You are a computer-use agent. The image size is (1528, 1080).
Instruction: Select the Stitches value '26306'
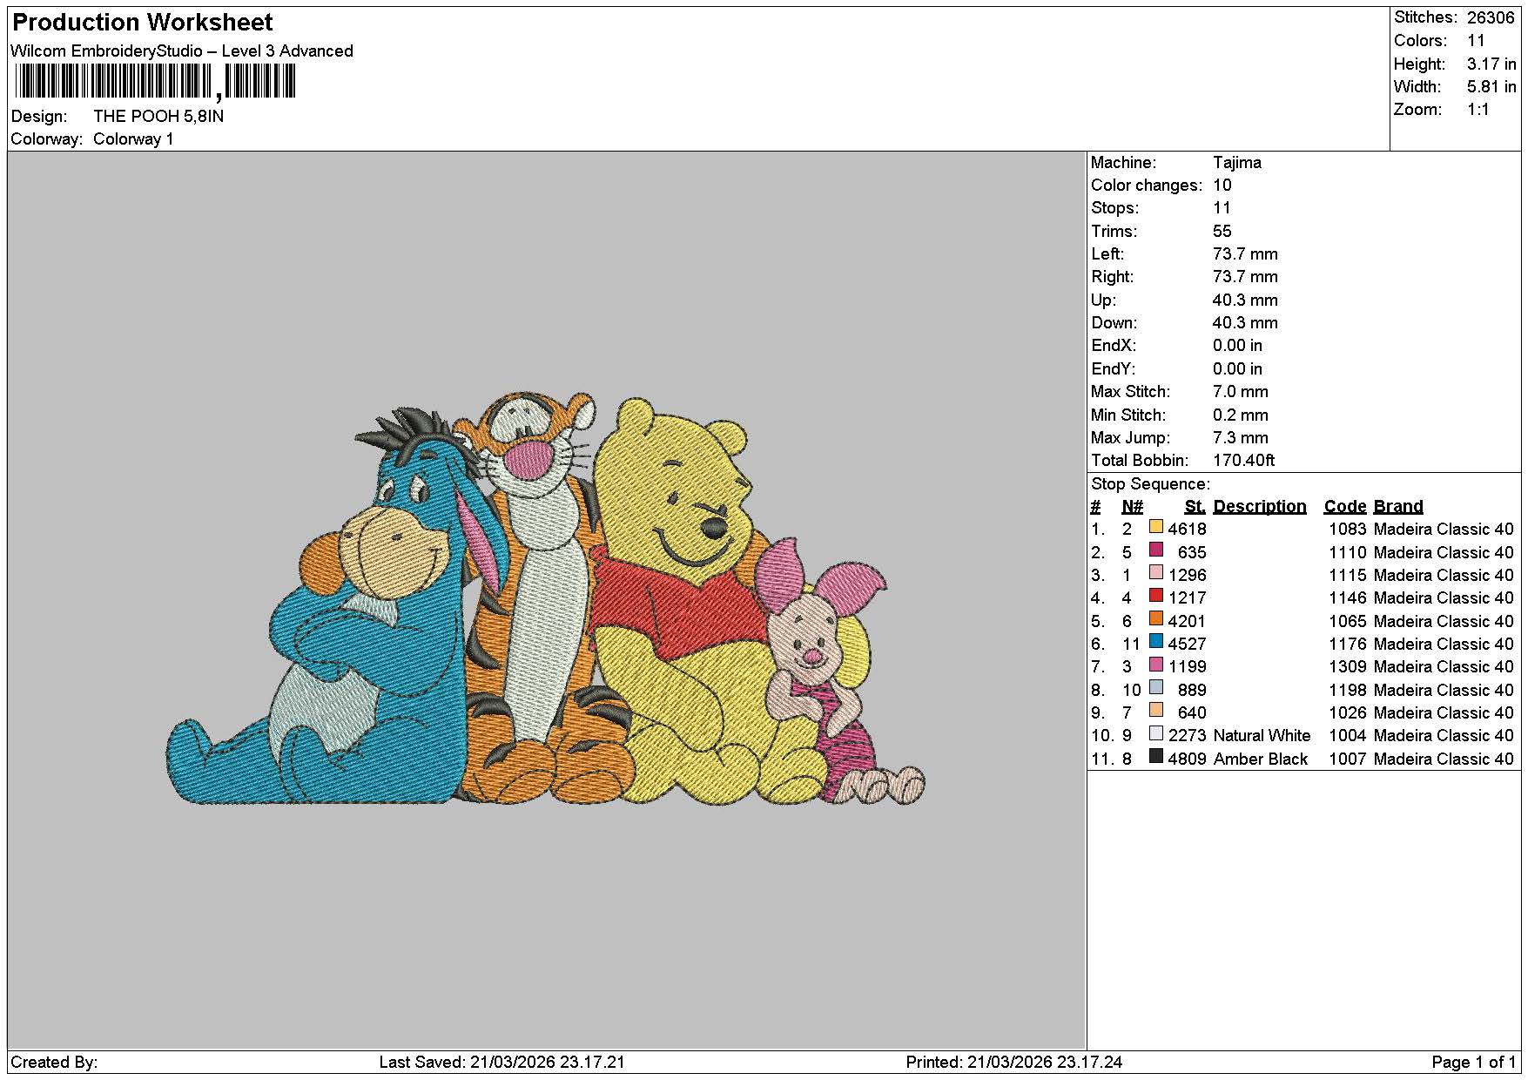pyautogui.click(x=1491, y=17)
